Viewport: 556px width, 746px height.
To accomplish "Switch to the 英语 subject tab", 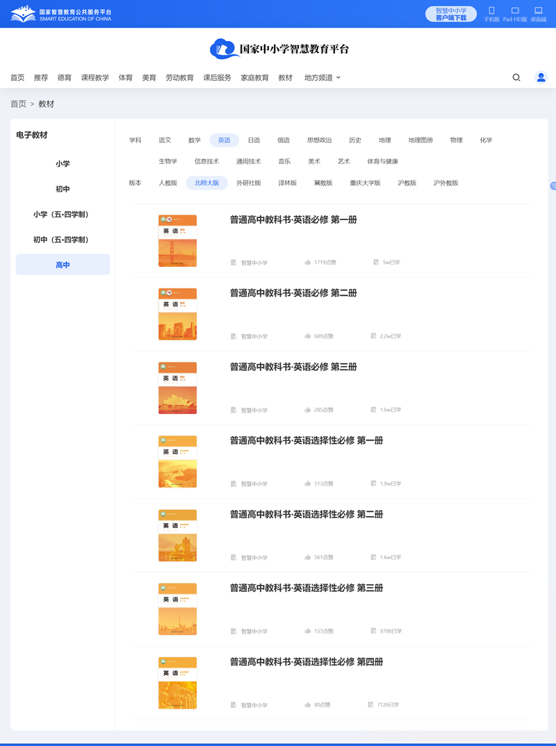I will coord(224,140).
